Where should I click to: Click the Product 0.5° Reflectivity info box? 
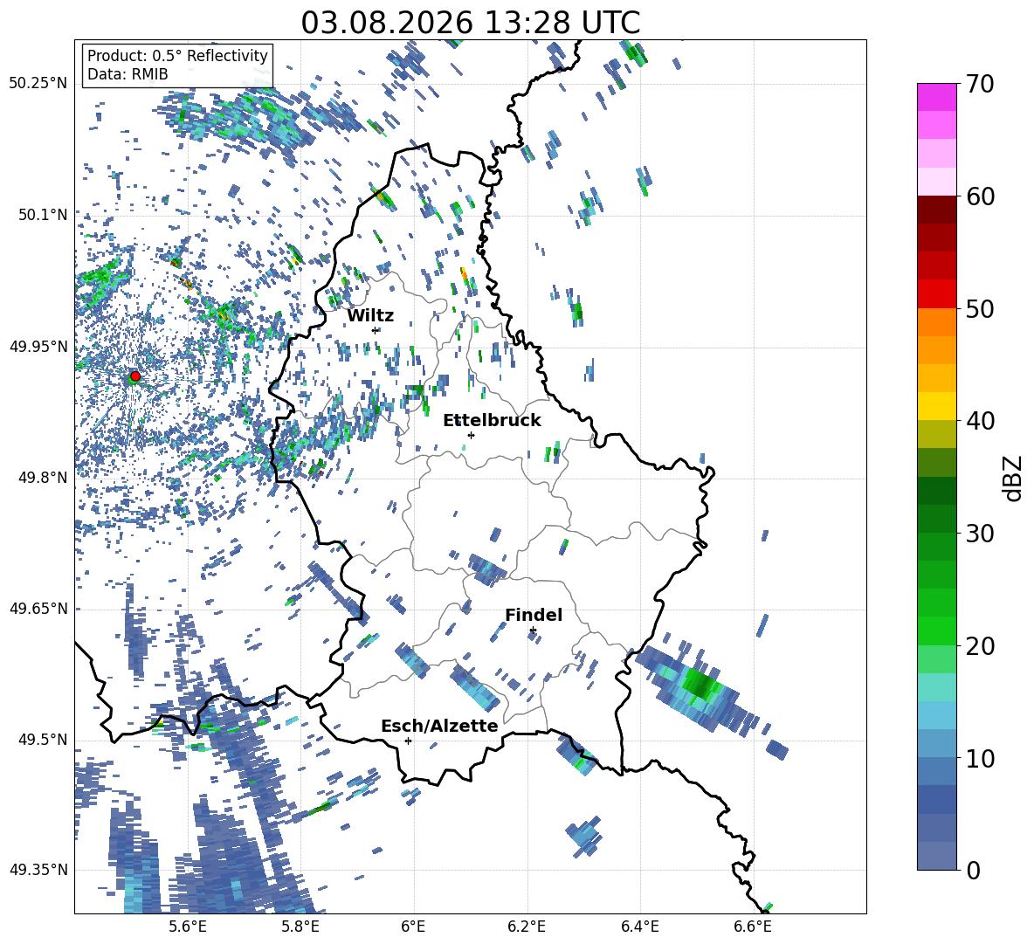pyautogui.click(x=177, y=65)
